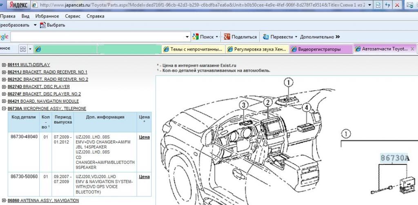This screenshot has height=205, width=418.
Task: Switch to the Темы с непрочитанны... tab
Action: click(x=193, y=49)
